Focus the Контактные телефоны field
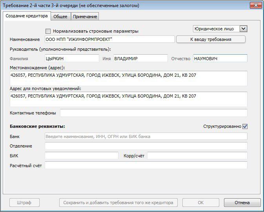The image size is (264, 212). (153, 113)
